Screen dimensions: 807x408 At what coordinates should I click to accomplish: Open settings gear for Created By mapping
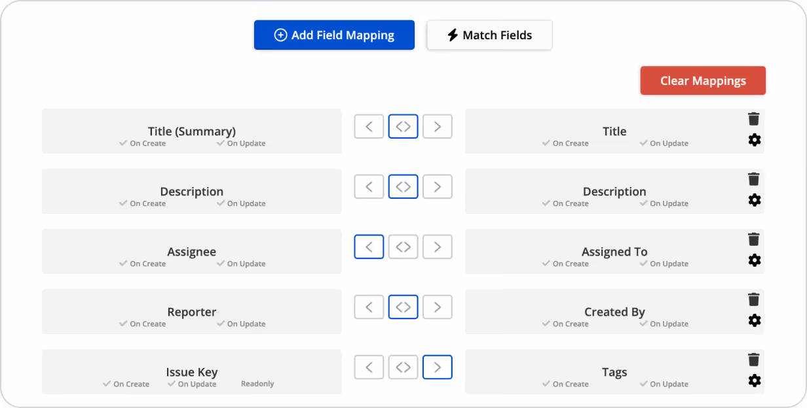pyautogui.click(x=755, y=320)
